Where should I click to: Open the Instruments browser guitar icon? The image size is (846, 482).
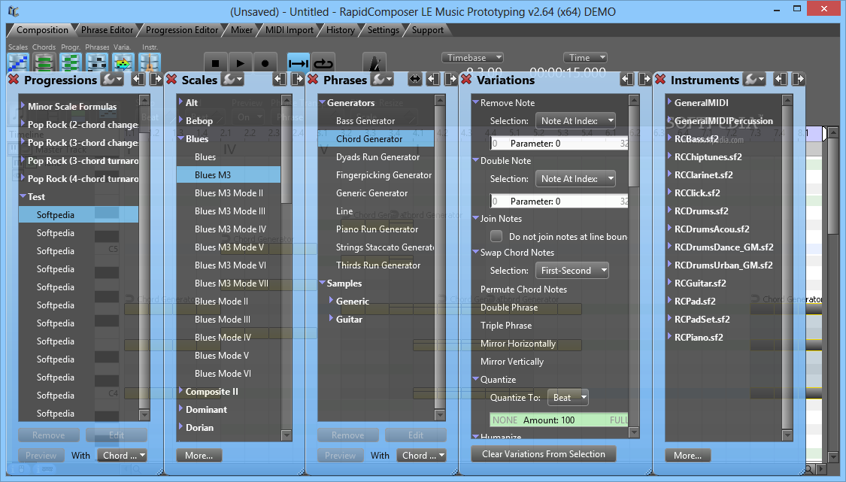click(x=150, y=62)
